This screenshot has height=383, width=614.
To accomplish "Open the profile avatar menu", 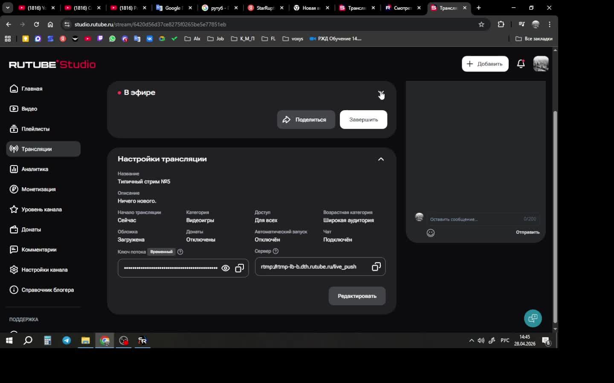I will [541, 64].
